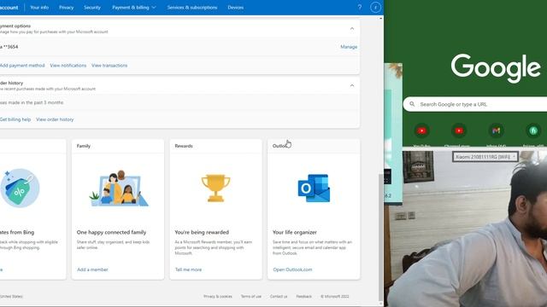Image resolution: width=547 pixels, height=307 pixels.
Task: Select the 'Your life organizer' heading
Action: click(x=294, y=232)
